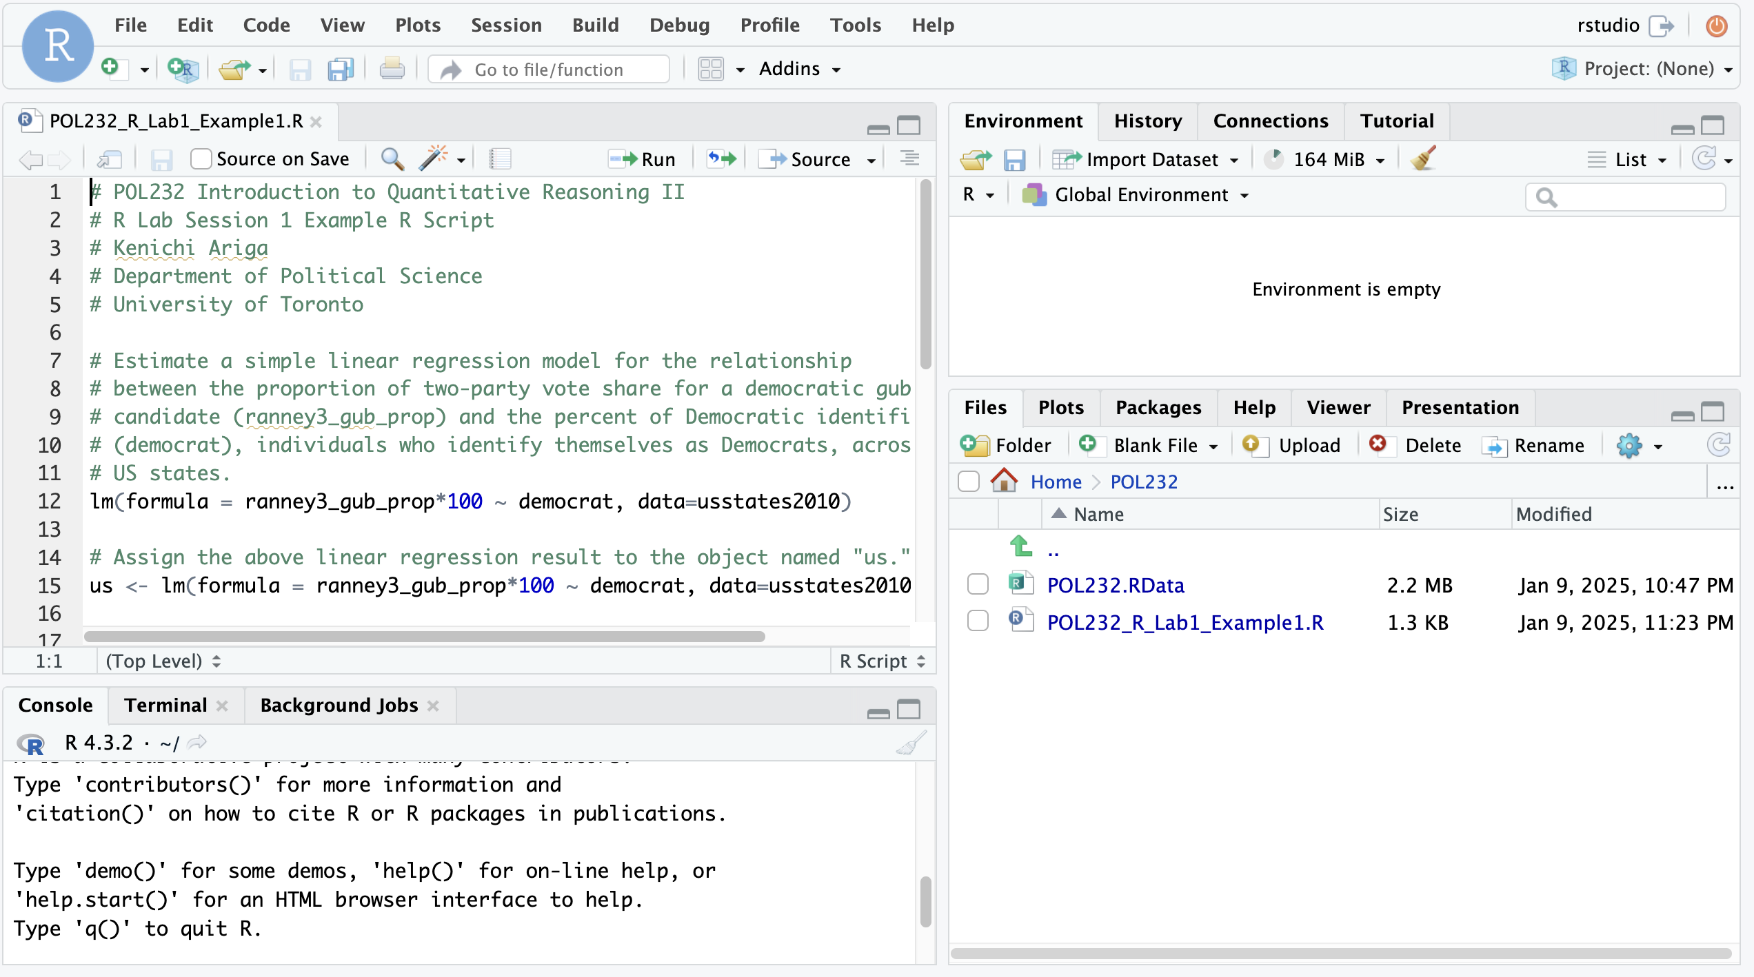Open the Project: (None) dropdown
Screen dimensions: 1754x977
(x=1642, y=68)
